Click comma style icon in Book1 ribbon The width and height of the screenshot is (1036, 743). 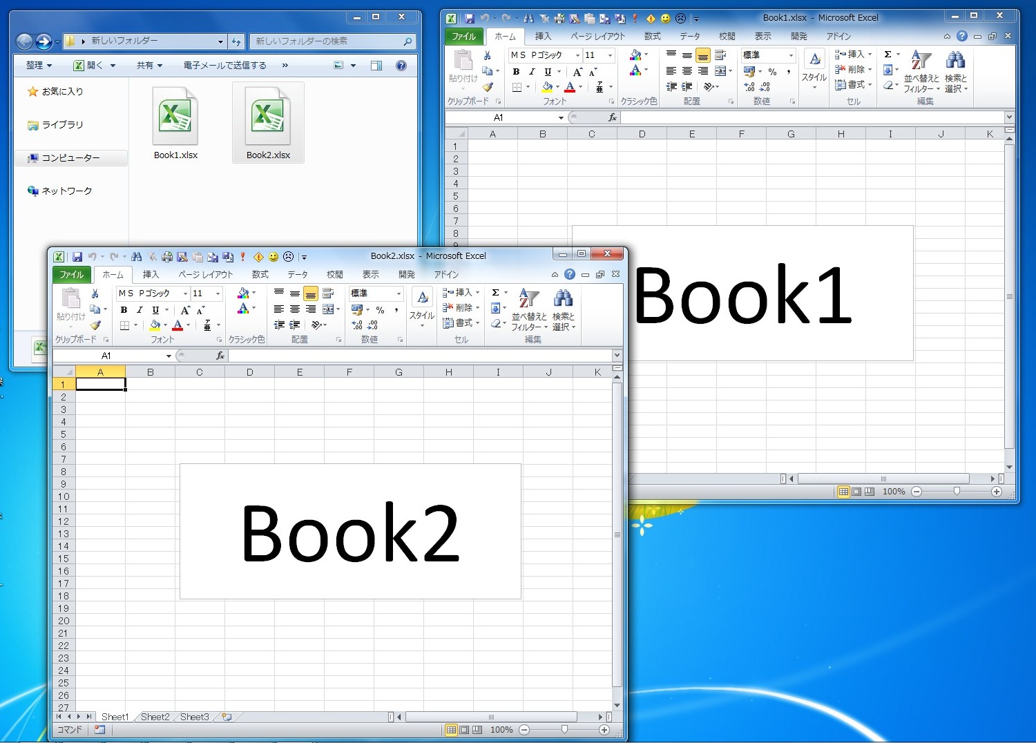pyautogui.click(x=788, y=72)
